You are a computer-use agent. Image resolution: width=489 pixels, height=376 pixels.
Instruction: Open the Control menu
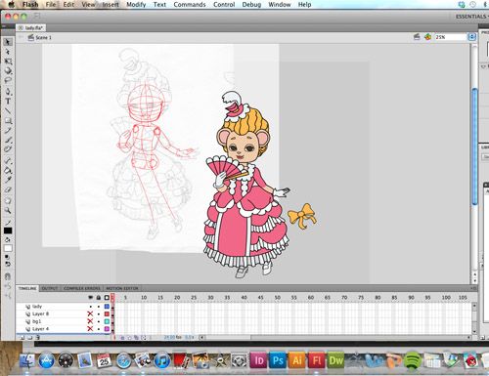coord(224,5)
